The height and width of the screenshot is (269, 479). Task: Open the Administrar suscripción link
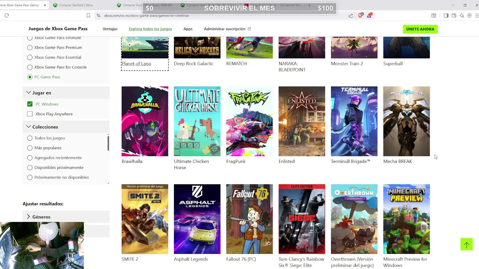(227, 29)
